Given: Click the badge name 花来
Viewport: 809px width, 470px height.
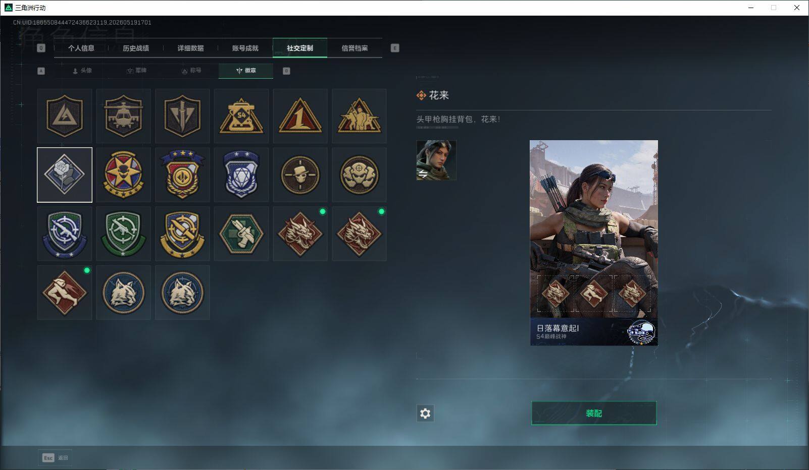Looking at the screenshot, I should (439, 95).
